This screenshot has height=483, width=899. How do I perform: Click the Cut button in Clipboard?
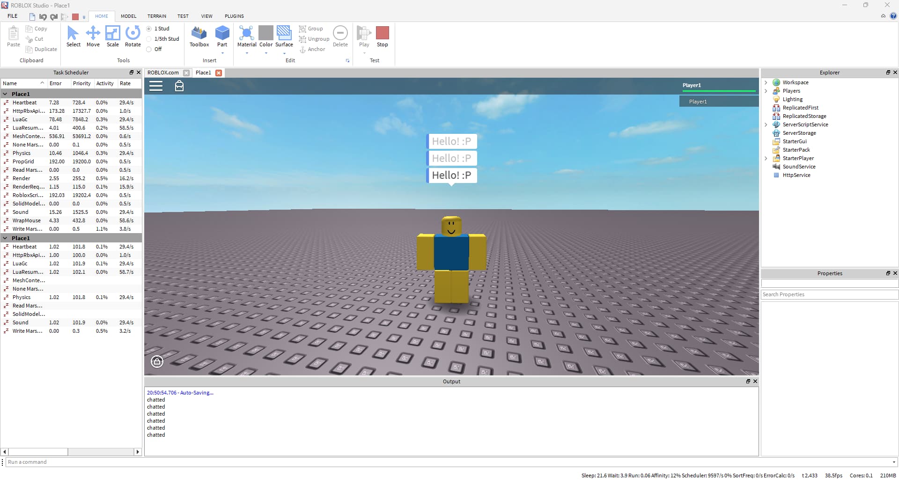click(35, 39)
